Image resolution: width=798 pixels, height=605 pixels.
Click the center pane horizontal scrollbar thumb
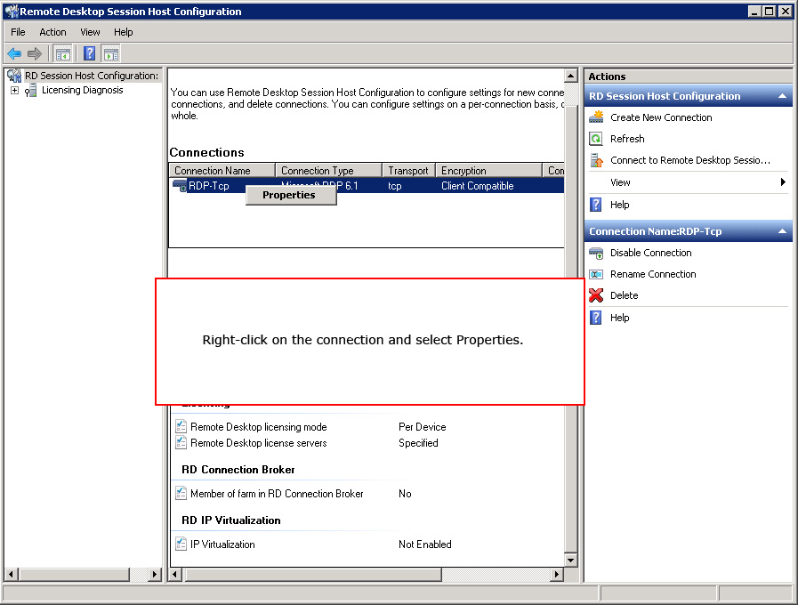pos(311,575)
